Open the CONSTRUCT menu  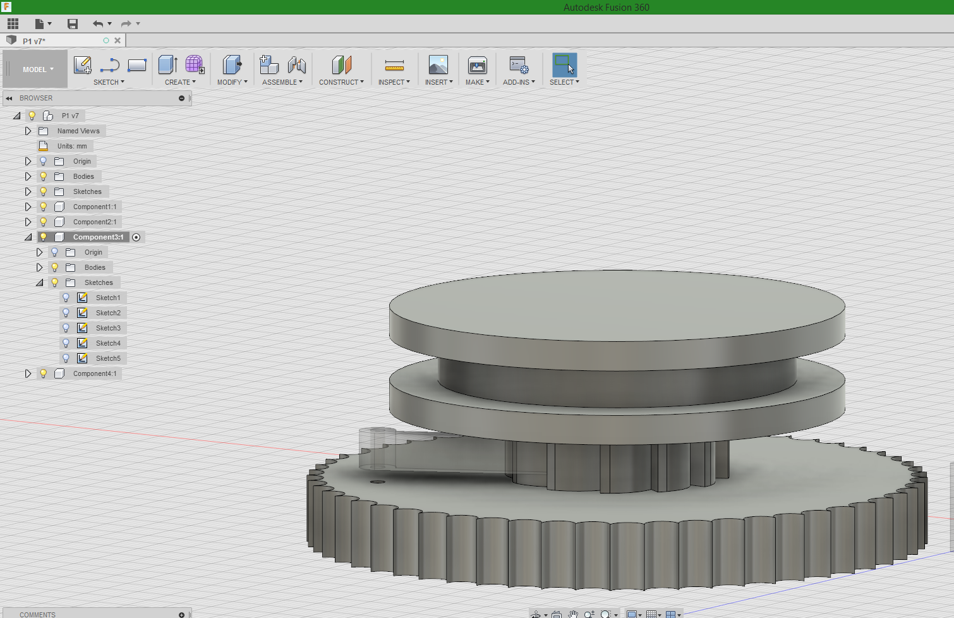pyautogui.click(x=341, y=82)
